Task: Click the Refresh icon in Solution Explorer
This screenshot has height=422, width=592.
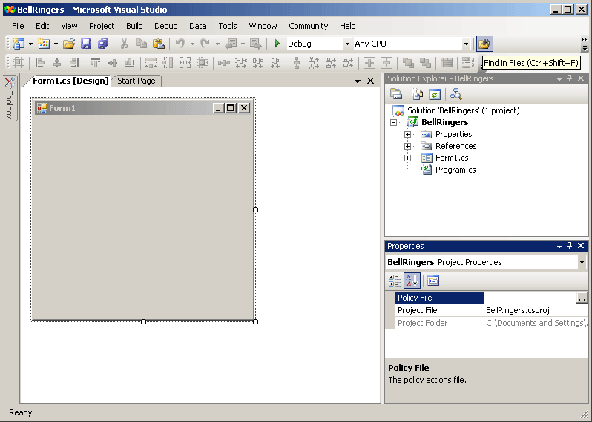Action: (435, 94)
